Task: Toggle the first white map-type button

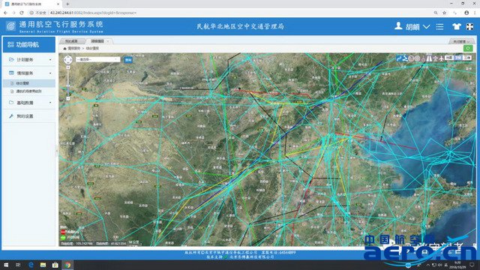Action: [449, 58]
